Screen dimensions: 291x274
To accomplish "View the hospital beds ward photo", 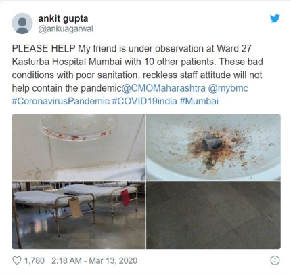I will tap(79, 215).
